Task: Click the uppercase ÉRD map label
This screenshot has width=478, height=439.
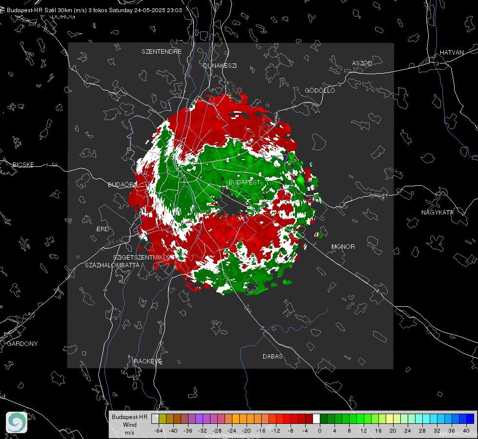Action: 103,229
